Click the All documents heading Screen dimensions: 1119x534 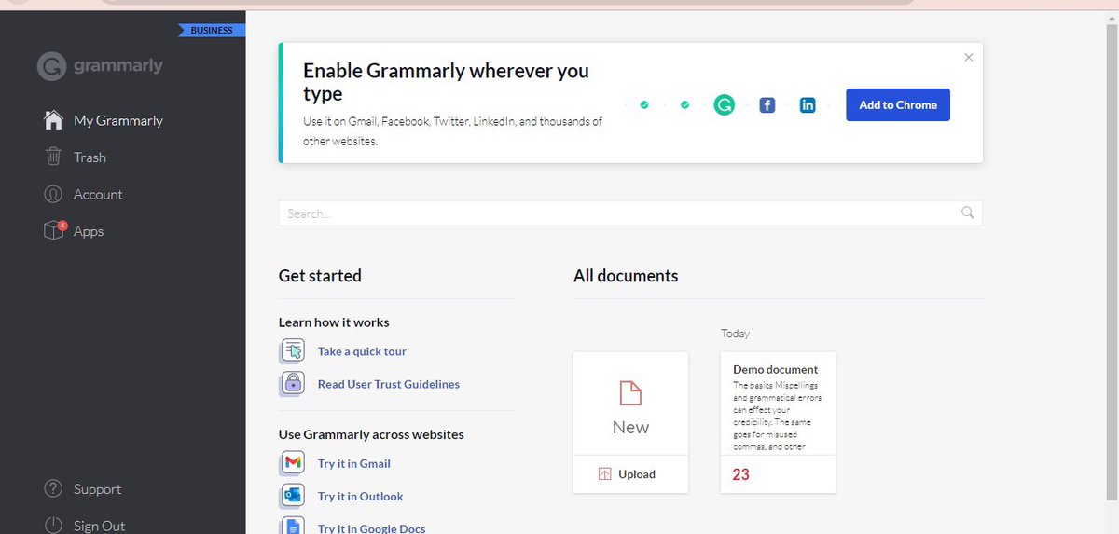tap(626, 276)
